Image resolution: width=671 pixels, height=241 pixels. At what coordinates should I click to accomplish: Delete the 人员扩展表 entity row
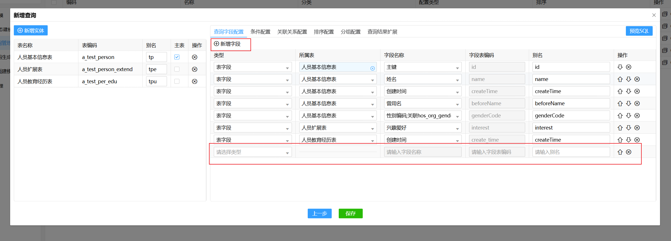[194, 69]
